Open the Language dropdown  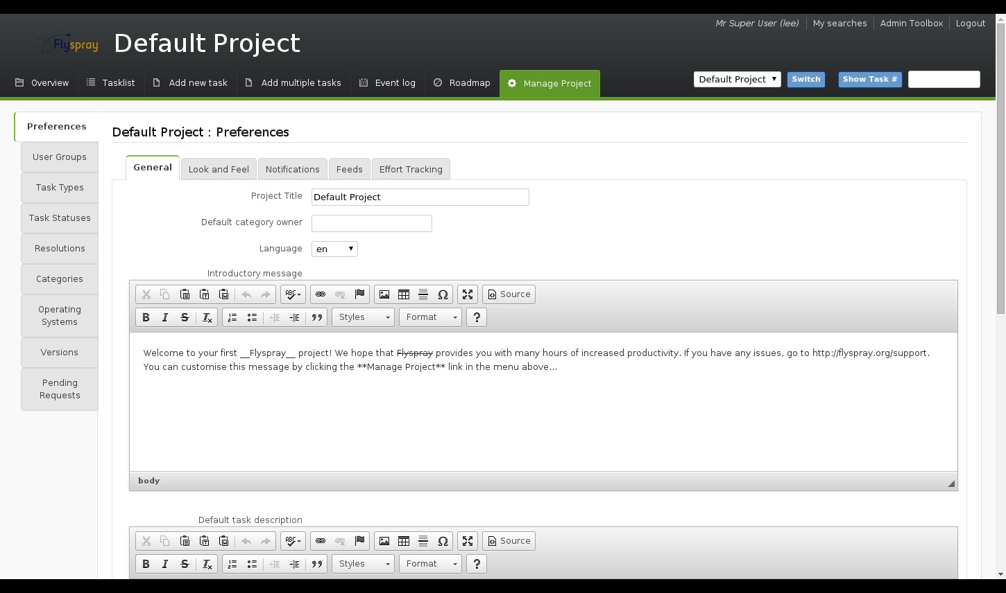pos(334,249)
